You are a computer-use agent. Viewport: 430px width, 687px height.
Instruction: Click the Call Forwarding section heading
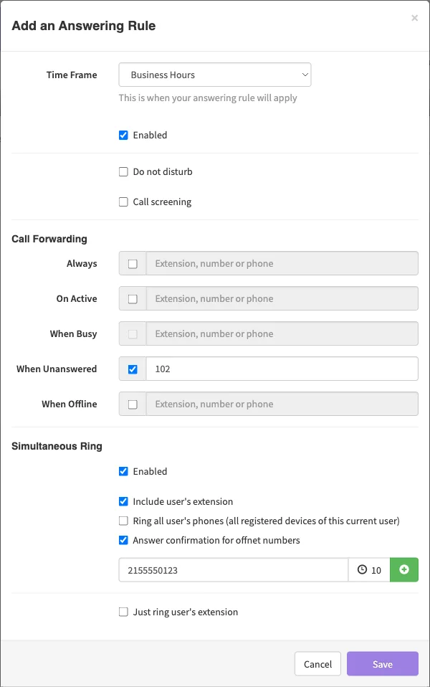click(x=49, y=239)
